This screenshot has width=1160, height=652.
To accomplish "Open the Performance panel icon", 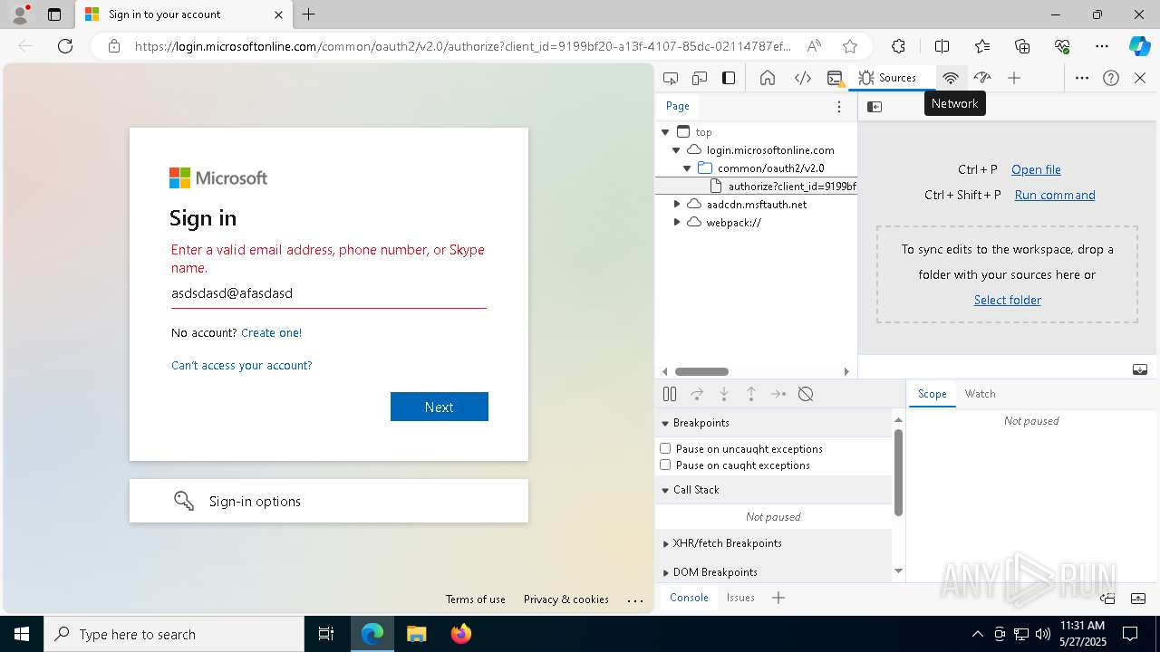I will tap(982, 78).
